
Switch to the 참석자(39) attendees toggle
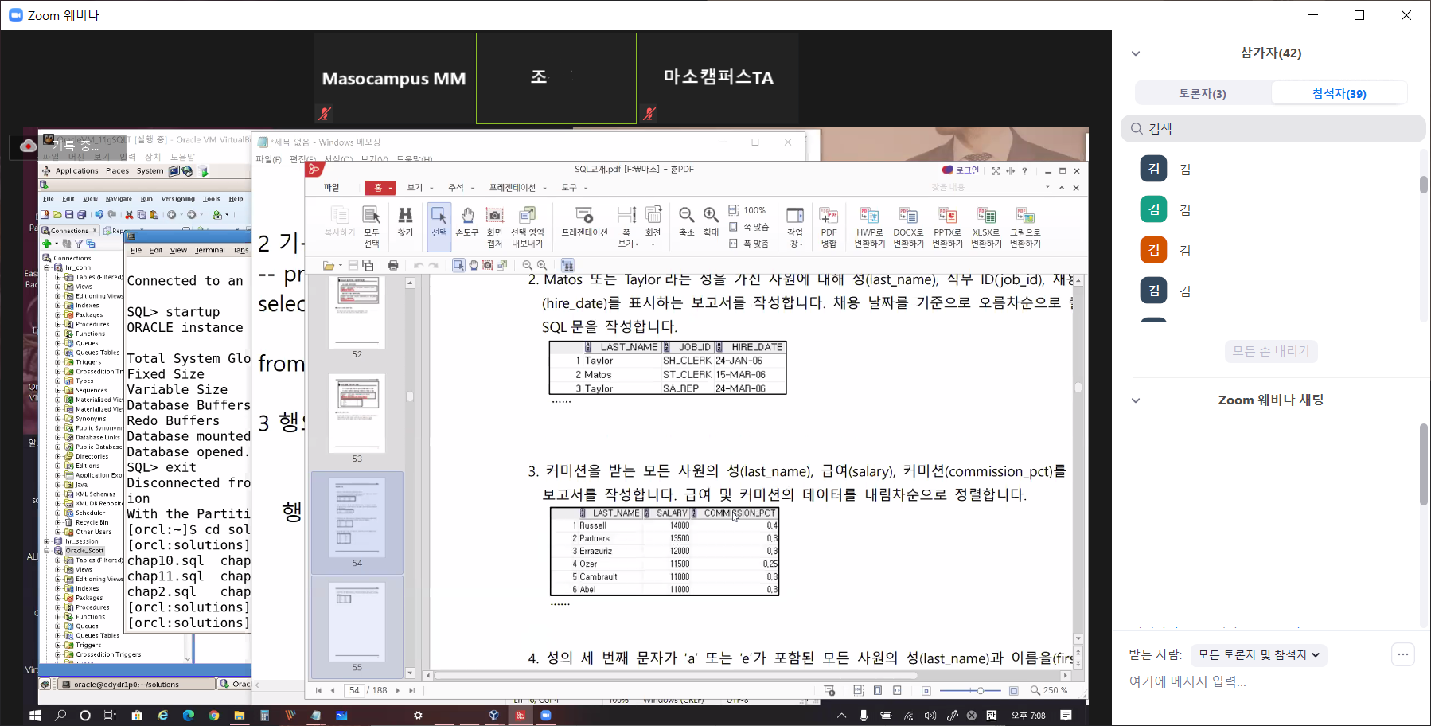(x=1339, y=93)
